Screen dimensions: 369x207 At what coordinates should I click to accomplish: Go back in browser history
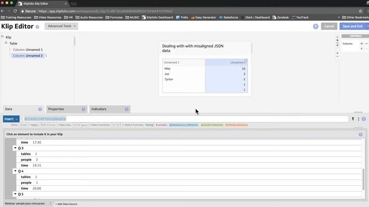2,11
